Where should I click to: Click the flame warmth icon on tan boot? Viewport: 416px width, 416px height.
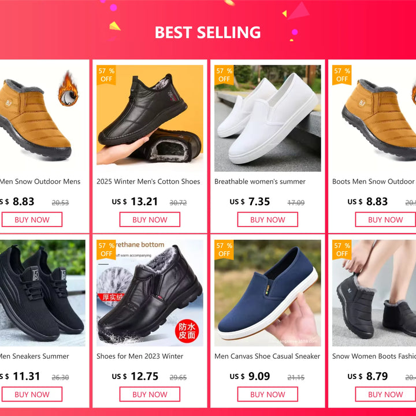(68, 88)
